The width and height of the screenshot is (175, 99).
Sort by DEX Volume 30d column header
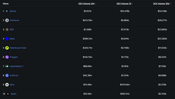coord(161,4)
